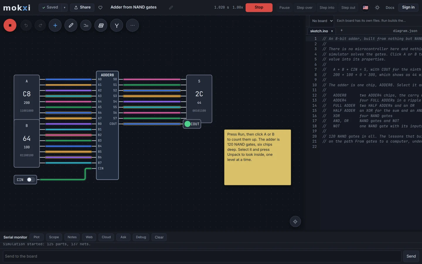
Task: Open the Debug tab
Action: tap(141, 237)
